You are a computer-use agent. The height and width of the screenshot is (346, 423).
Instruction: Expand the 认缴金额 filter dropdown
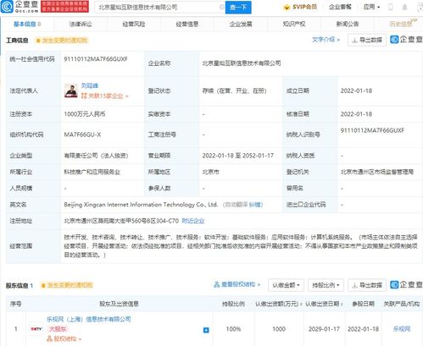point(286,285)
